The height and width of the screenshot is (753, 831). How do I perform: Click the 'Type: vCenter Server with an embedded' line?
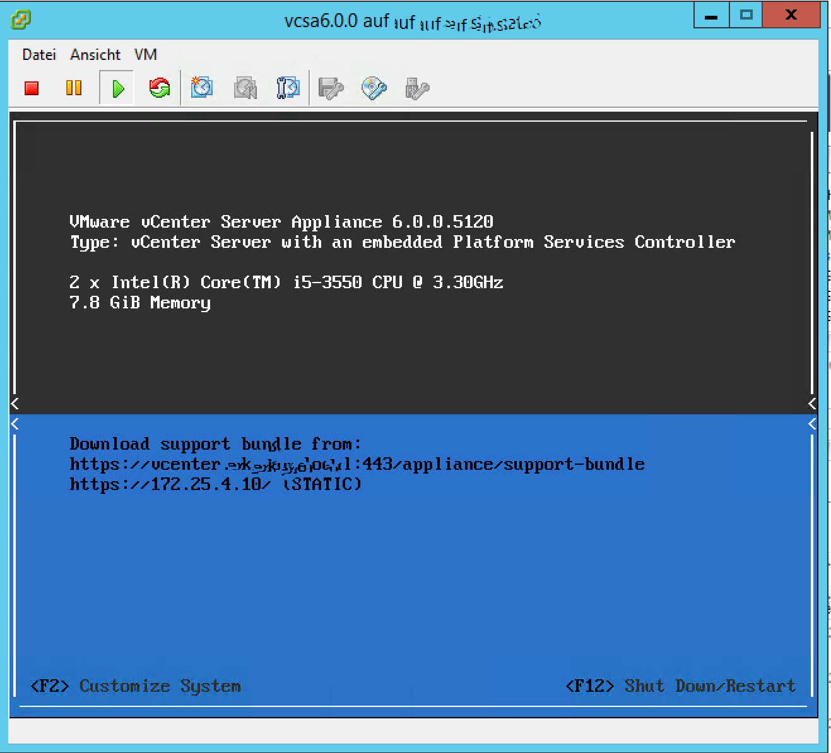pyautogui.click(x=403, y=242)
